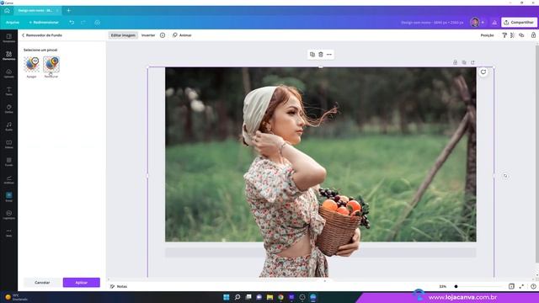This screenshot has height=303, width=539.
Task: Click the Compartilhar button
Action: (x=519, y=23)
